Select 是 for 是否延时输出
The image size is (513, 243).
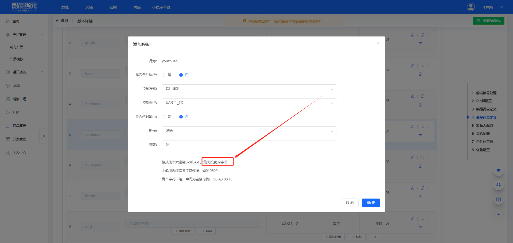tap(164, 117)
